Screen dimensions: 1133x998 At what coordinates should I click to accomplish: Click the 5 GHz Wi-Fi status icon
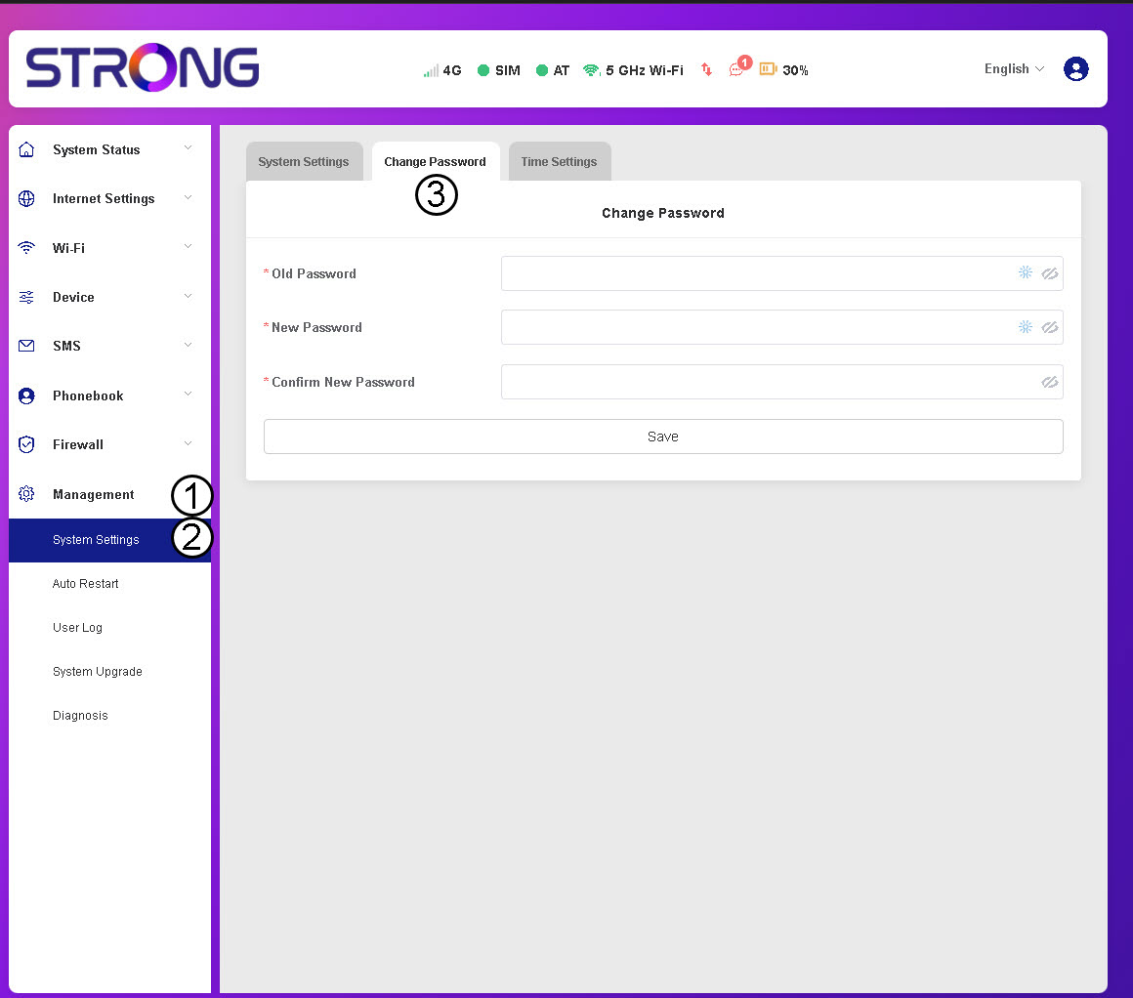(591, 70)
